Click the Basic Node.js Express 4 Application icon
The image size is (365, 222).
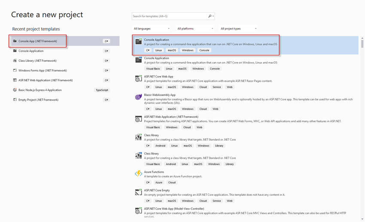tap(15, 90)
